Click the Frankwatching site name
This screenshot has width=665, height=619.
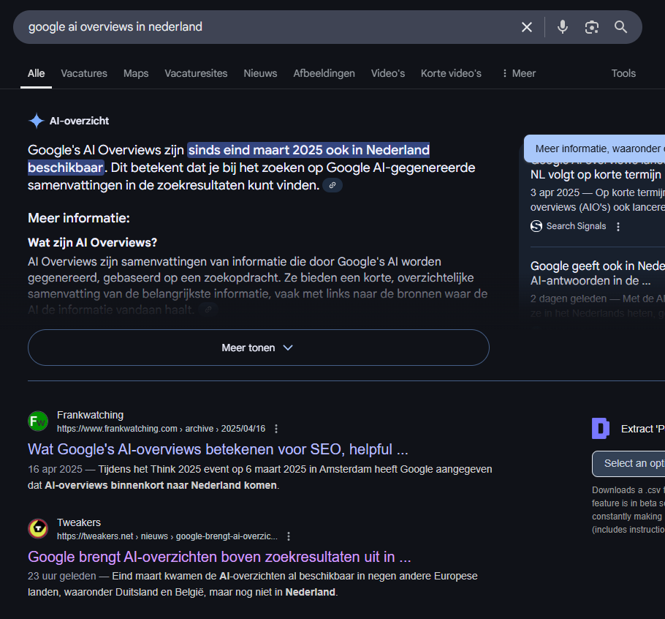(x=91, y=415)
